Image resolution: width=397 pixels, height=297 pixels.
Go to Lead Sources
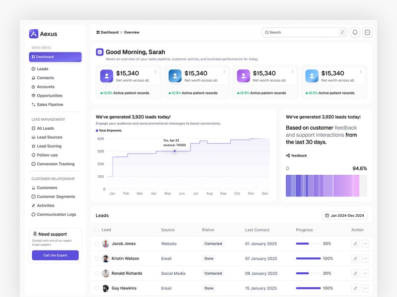pyautogui.click(x=47, y=137)
